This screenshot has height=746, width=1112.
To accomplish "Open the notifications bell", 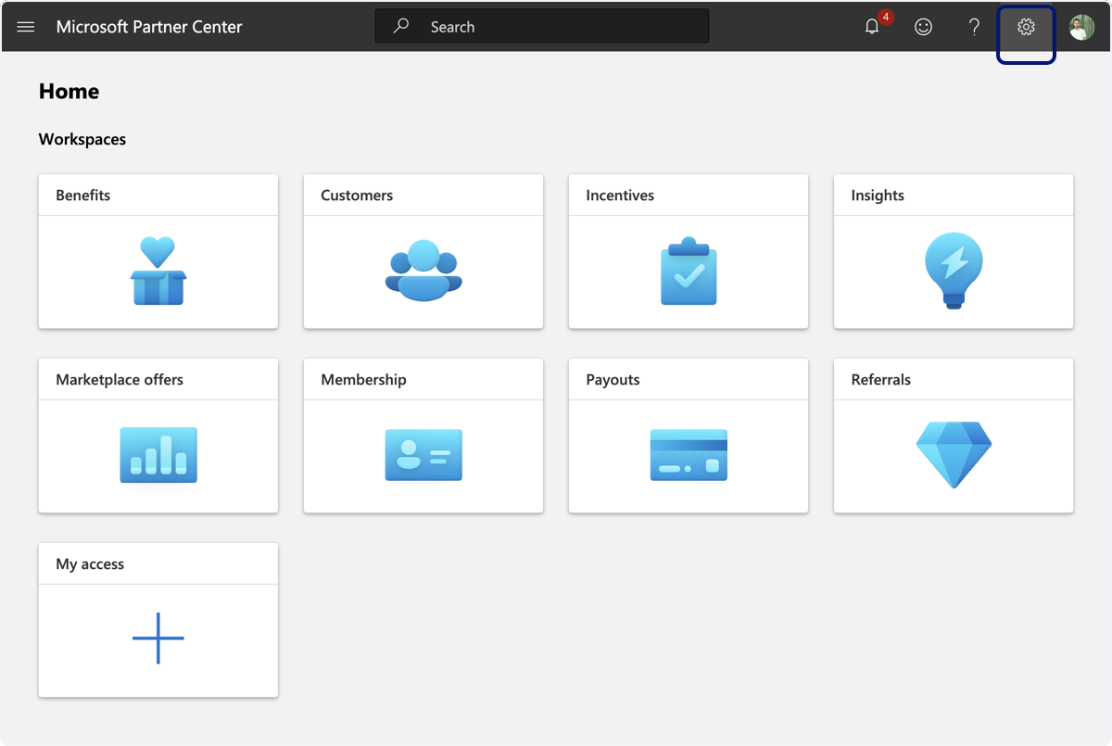I will coord(872,27).
